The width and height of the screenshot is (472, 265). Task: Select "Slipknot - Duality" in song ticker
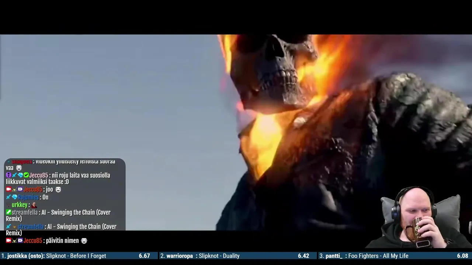tap(219, 256)
